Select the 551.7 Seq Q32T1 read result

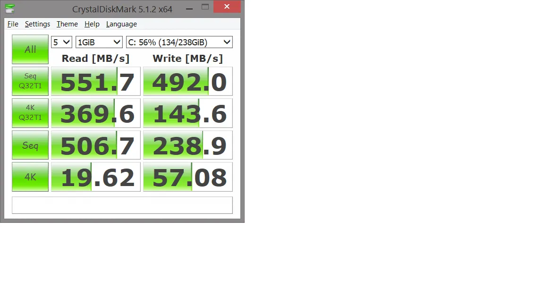click(96, 81)
